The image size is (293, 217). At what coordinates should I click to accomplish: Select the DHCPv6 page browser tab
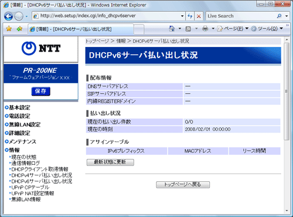(x=80, y=29)
